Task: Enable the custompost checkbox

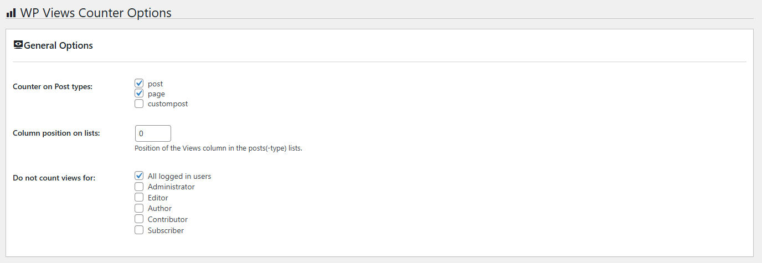Action: coord(139,104)
